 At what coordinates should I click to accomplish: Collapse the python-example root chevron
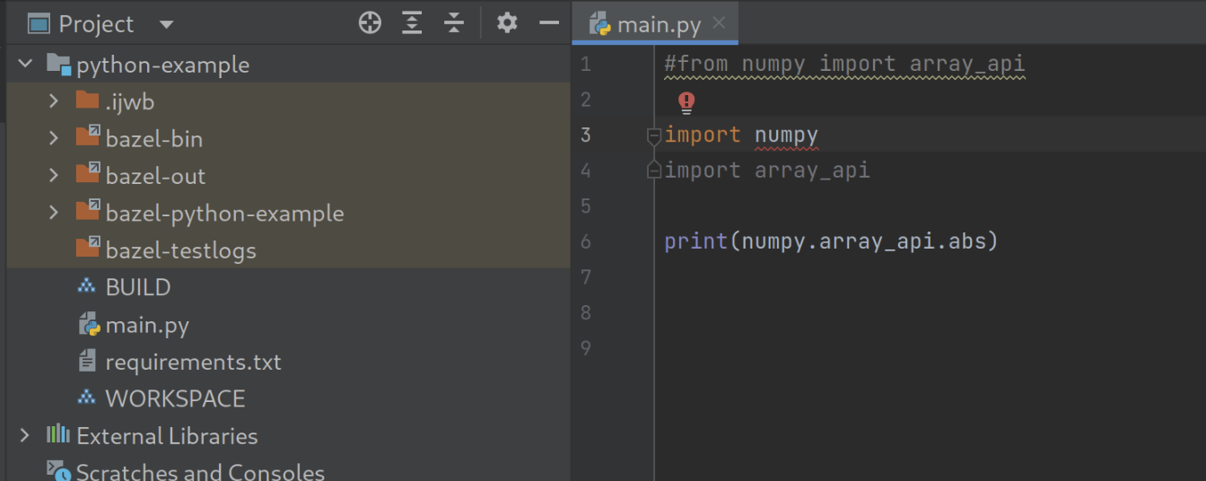pyautogui.click(x=25, y=64)
